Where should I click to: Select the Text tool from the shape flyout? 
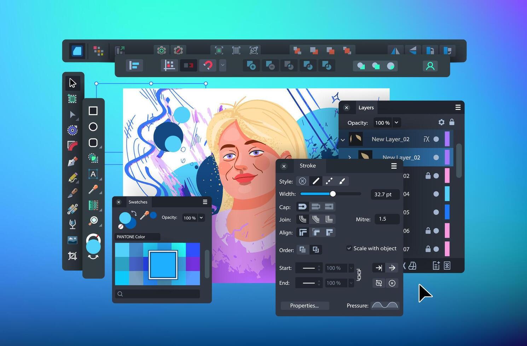point(93,174)
